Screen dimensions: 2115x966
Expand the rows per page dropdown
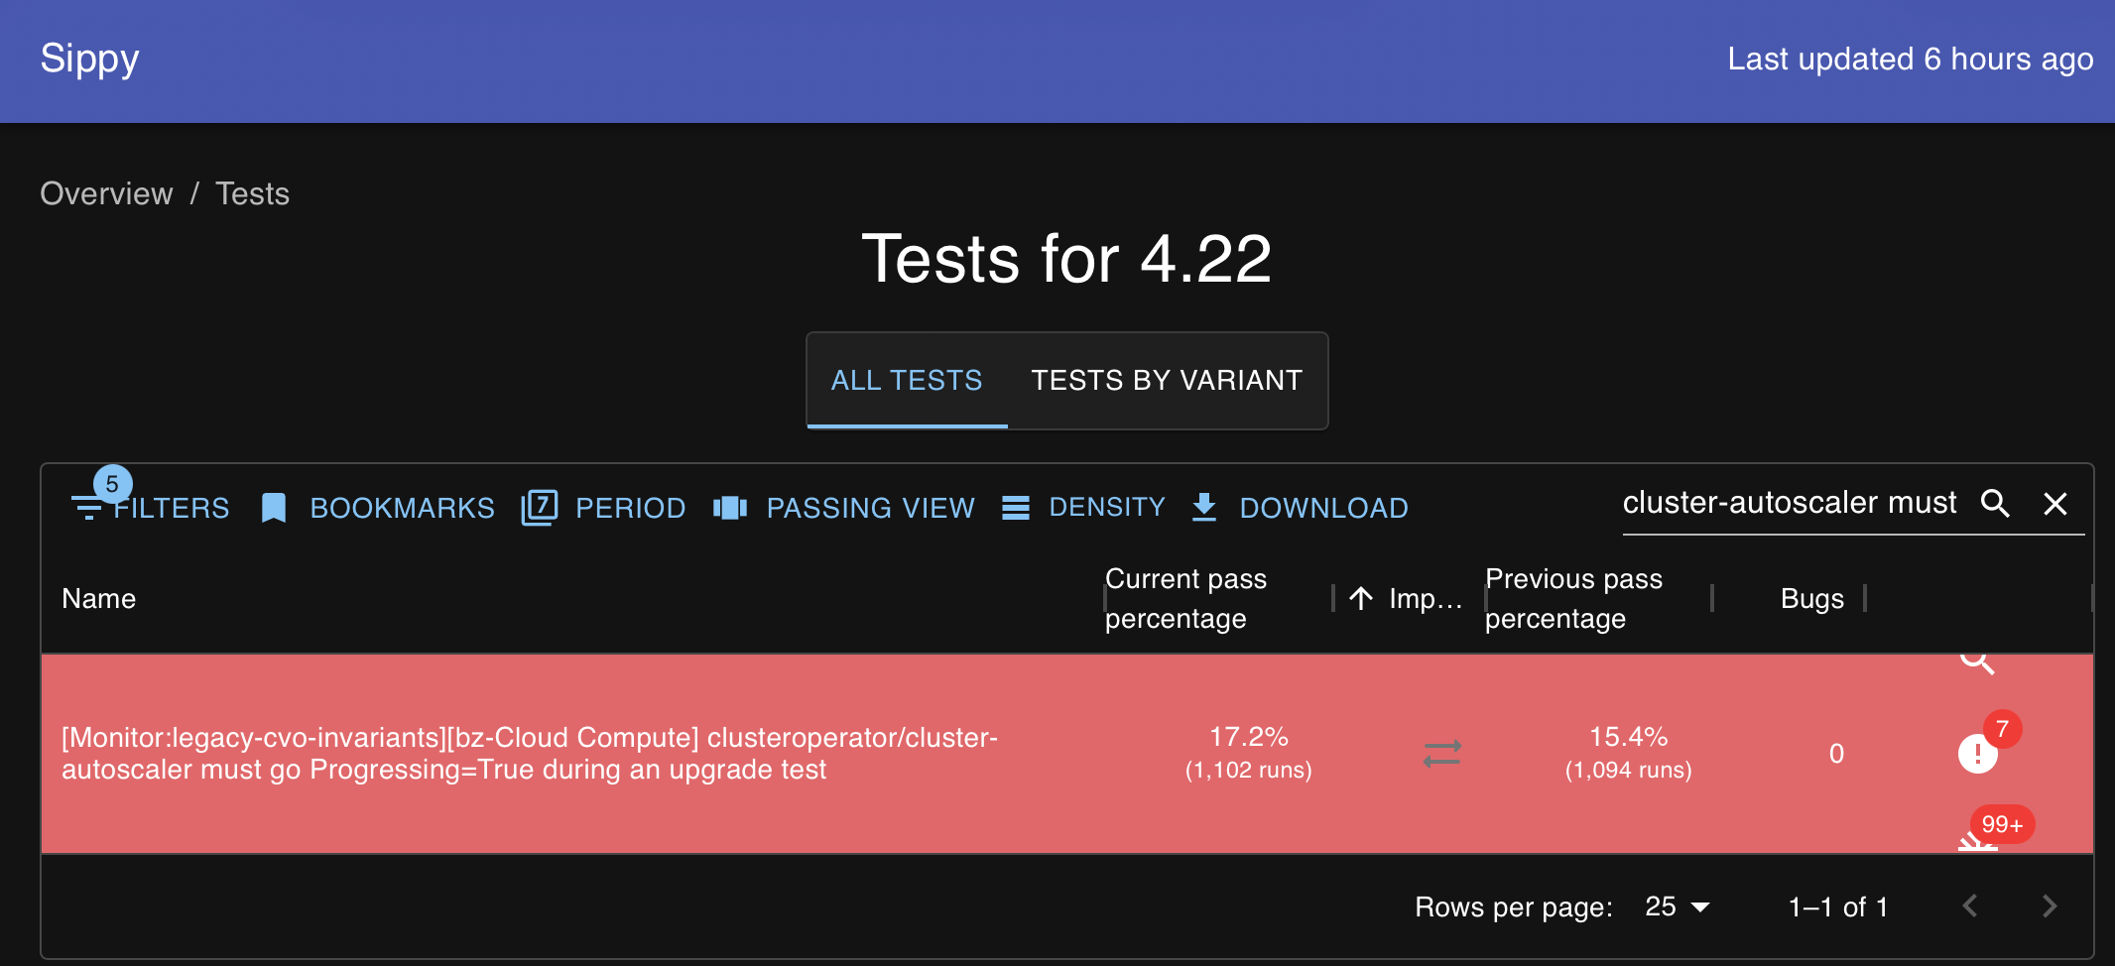(1678, 906)
